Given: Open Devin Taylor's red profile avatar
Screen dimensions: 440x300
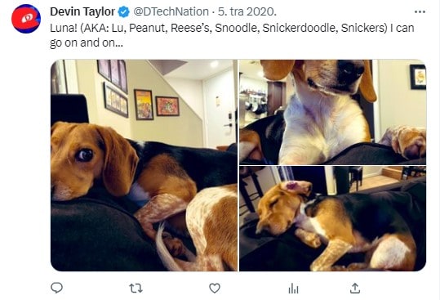Looking at the screenshot, I should tap(26, 19).
